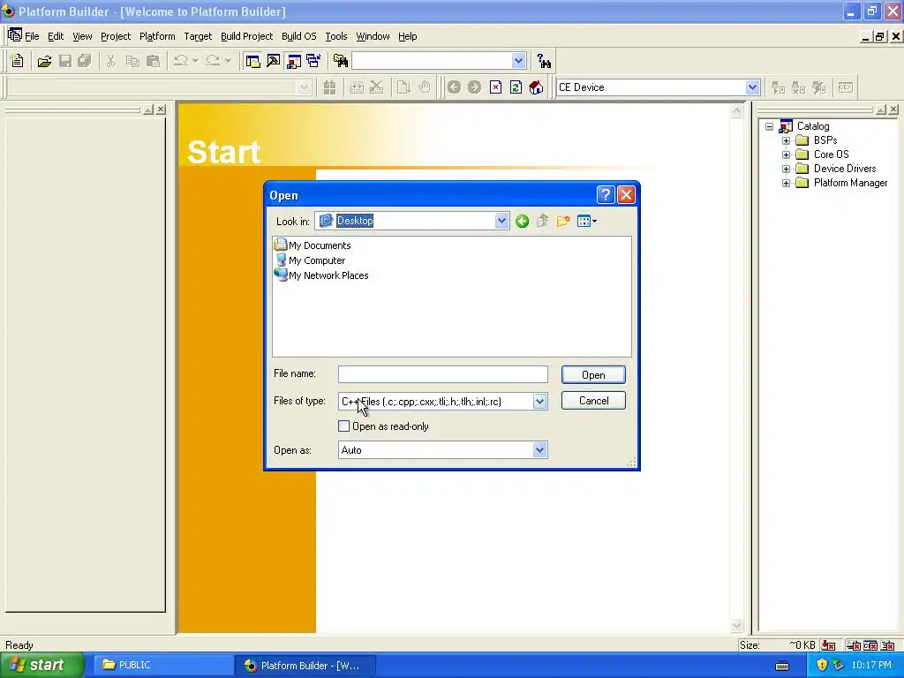The image size is (904, 678).
Task: Click Up One Level icon in Open dialog
Action: 543,221
